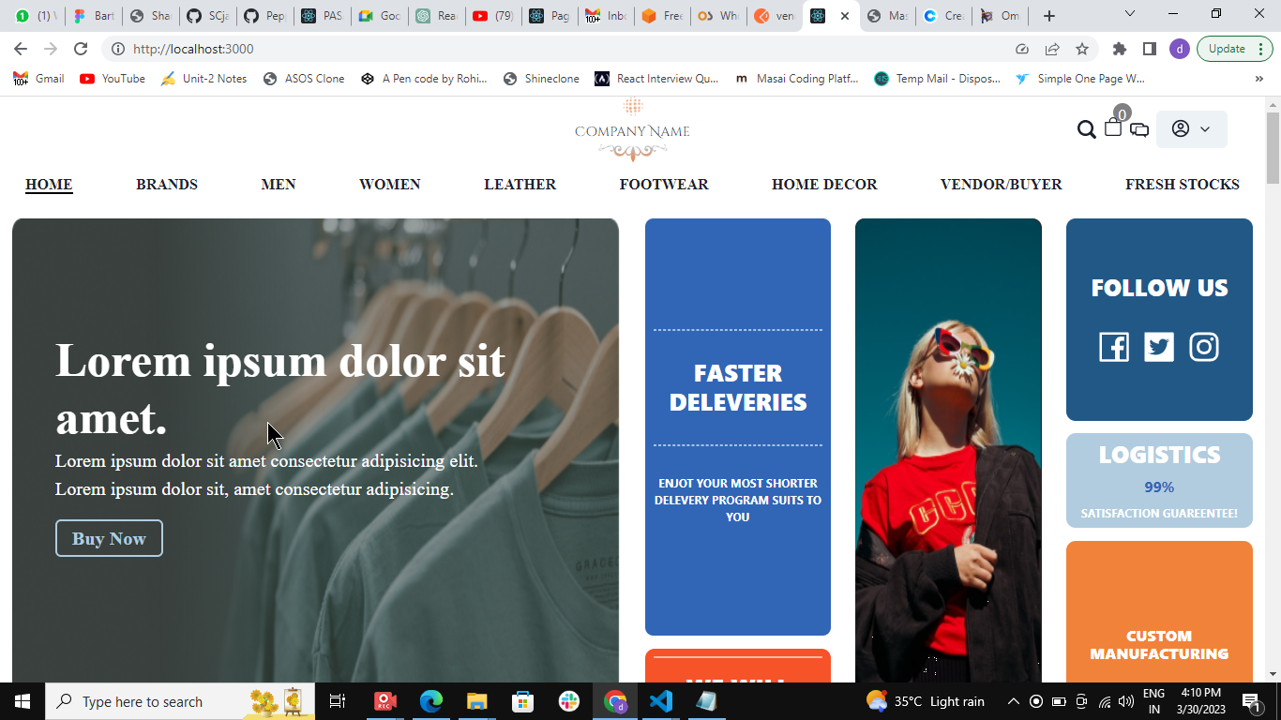Click the Wi-Fi icon in the system tray

coord(1105,701)
